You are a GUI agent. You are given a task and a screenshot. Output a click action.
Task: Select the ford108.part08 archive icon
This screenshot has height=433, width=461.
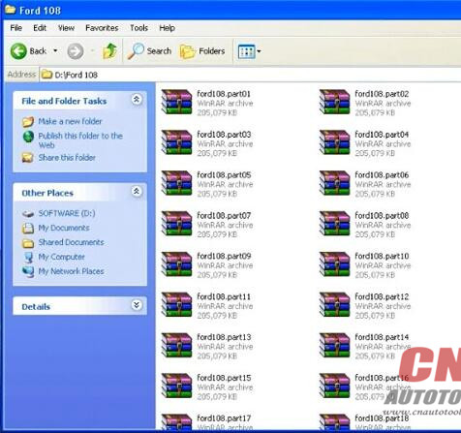pyautogui.click(x=334, y=224)
